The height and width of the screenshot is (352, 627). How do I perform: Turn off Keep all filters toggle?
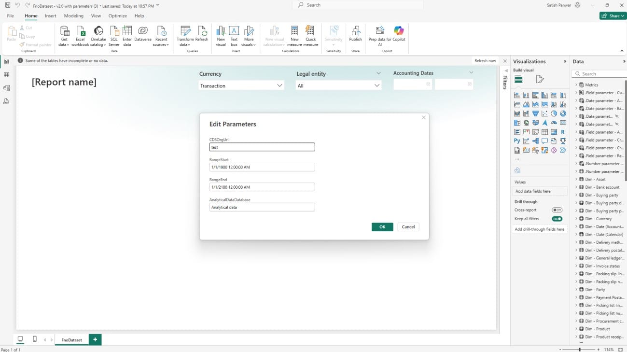coord(557,219)
